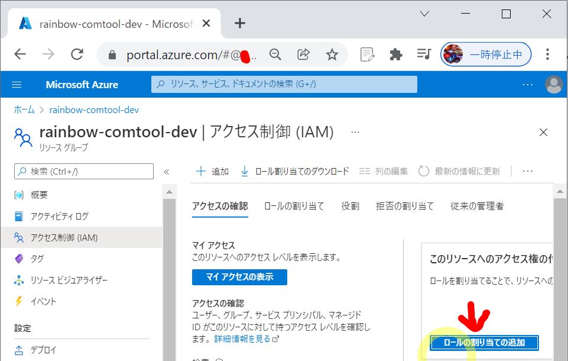Open the ellipsis next to the IAM title
568x361 pixels.
coord(355,132)
